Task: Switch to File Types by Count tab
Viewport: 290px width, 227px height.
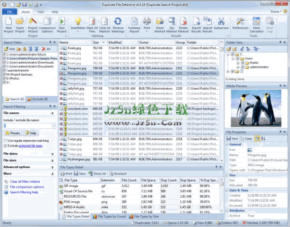Action: click(x=110, y=216)
